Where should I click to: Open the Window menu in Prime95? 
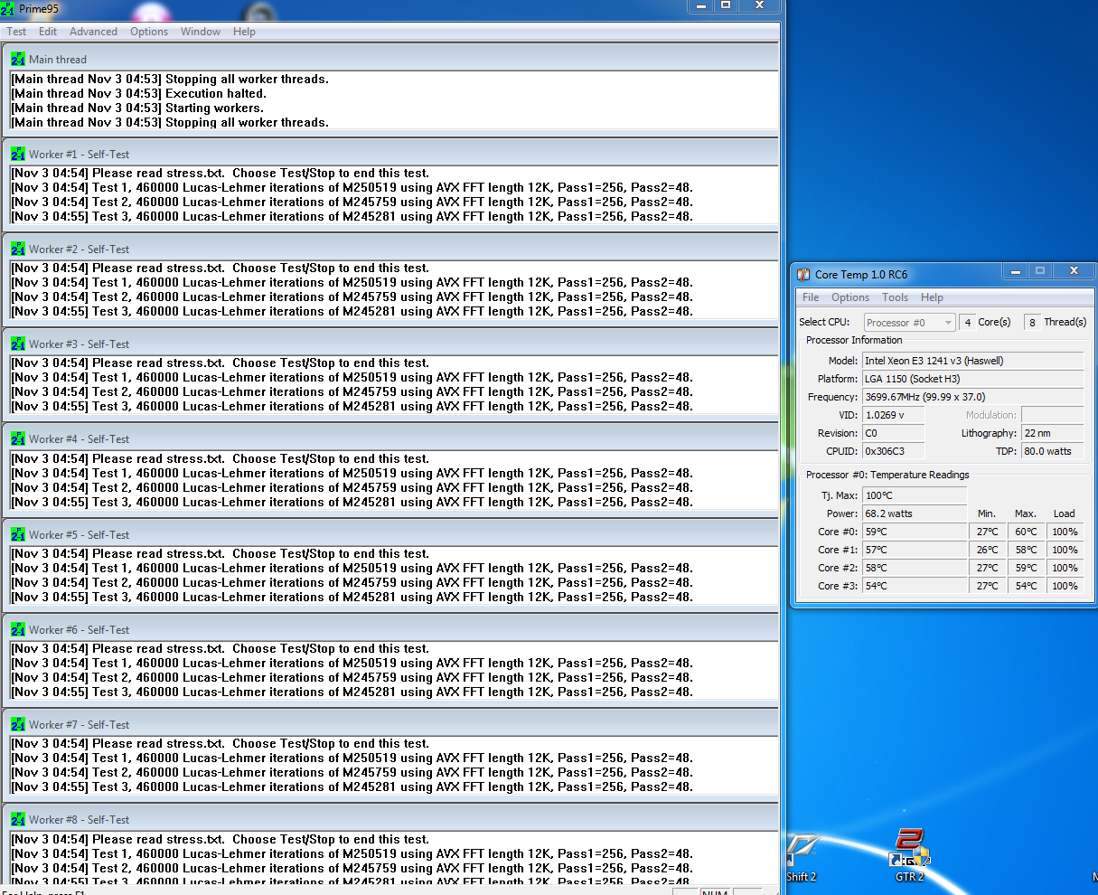click(201, 32)
